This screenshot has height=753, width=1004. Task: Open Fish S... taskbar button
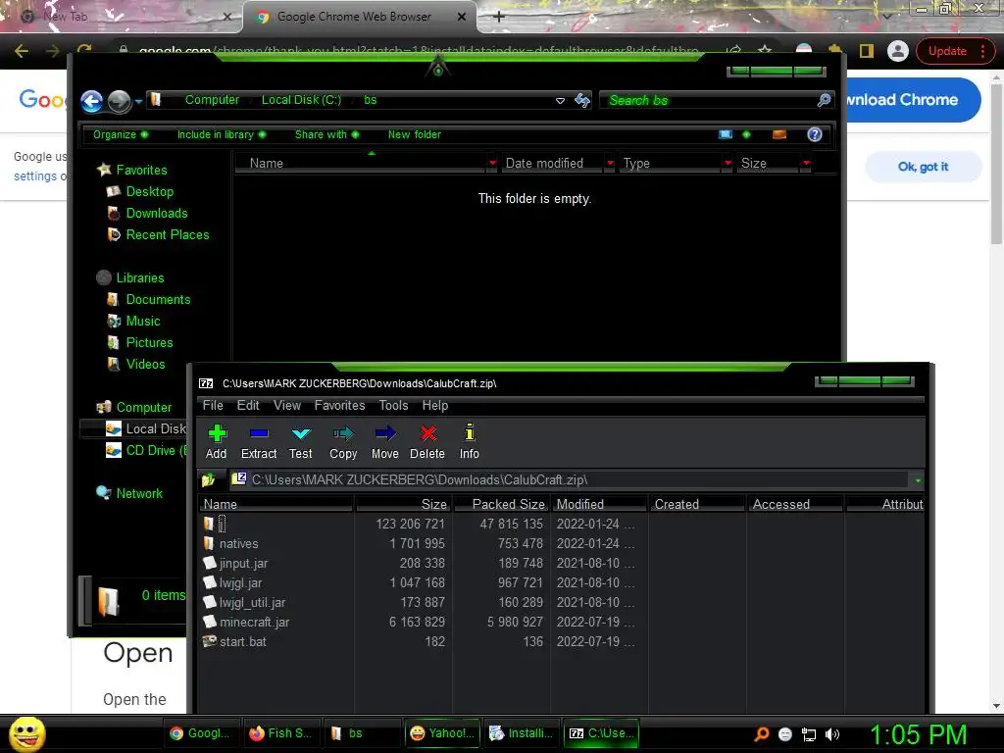point(280,733)
